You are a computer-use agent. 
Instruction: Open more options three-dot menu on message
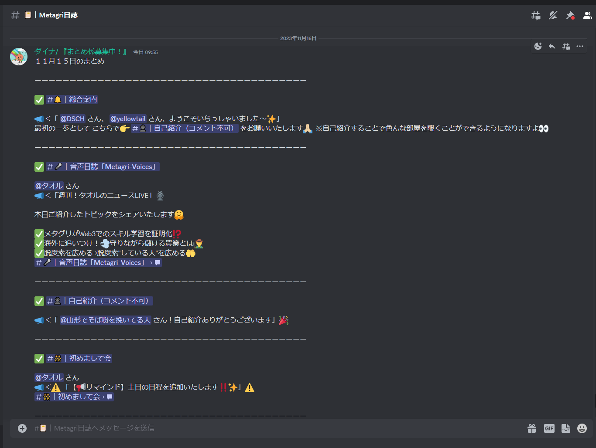click(580, 46)
